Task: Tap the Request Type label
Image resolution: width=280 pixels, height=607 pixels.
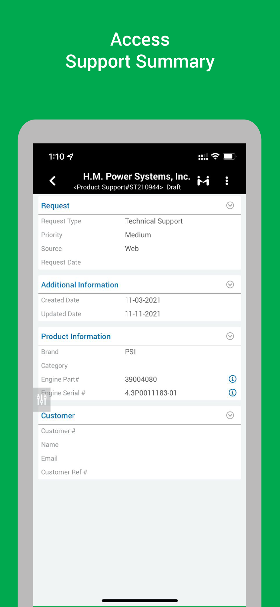Action: [x=61, y=221]
